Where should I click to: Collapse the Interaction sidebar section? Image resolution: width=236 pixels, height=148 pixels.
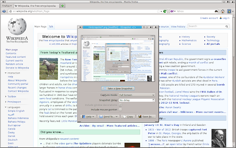click(6, 73)
